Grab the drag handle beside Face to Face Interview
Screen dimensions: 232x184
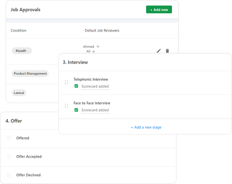click(x=66, y=106)
